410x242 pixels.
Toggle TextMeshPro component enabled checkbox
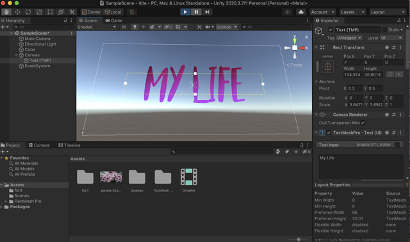[x=329, y=133]
